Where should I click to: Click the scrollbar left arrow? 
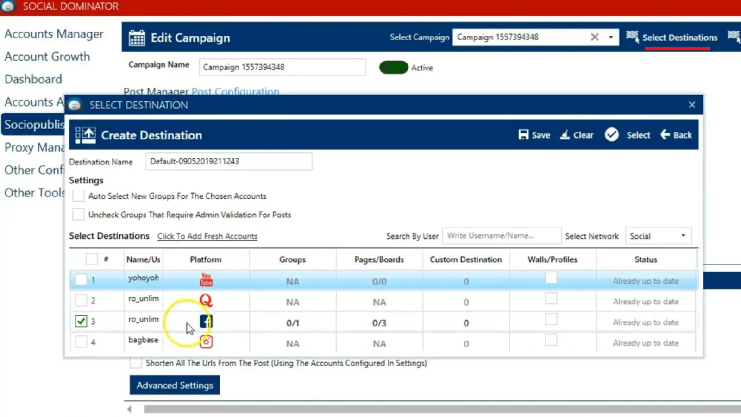[130, 409]
